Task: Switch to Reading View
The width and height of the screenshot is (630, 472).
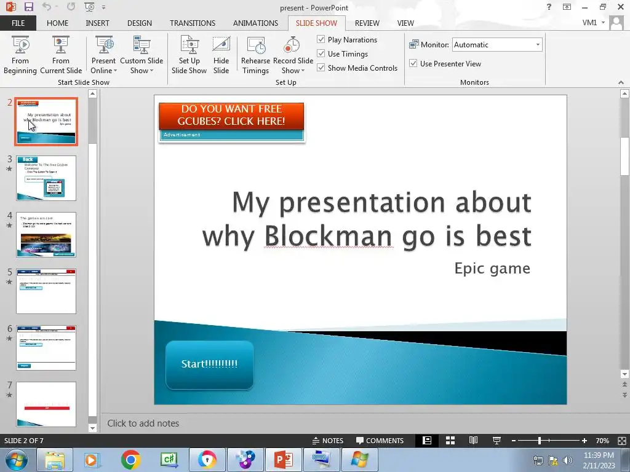Action: 473,440
